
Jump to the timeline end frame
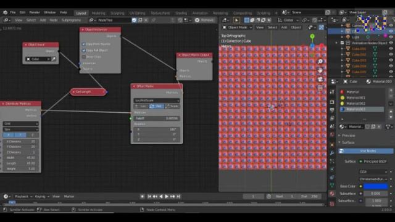178,197
